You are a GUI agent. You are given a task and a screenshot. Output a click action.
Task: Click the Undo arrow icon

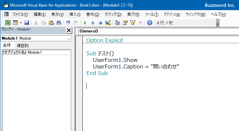point(68,23)
